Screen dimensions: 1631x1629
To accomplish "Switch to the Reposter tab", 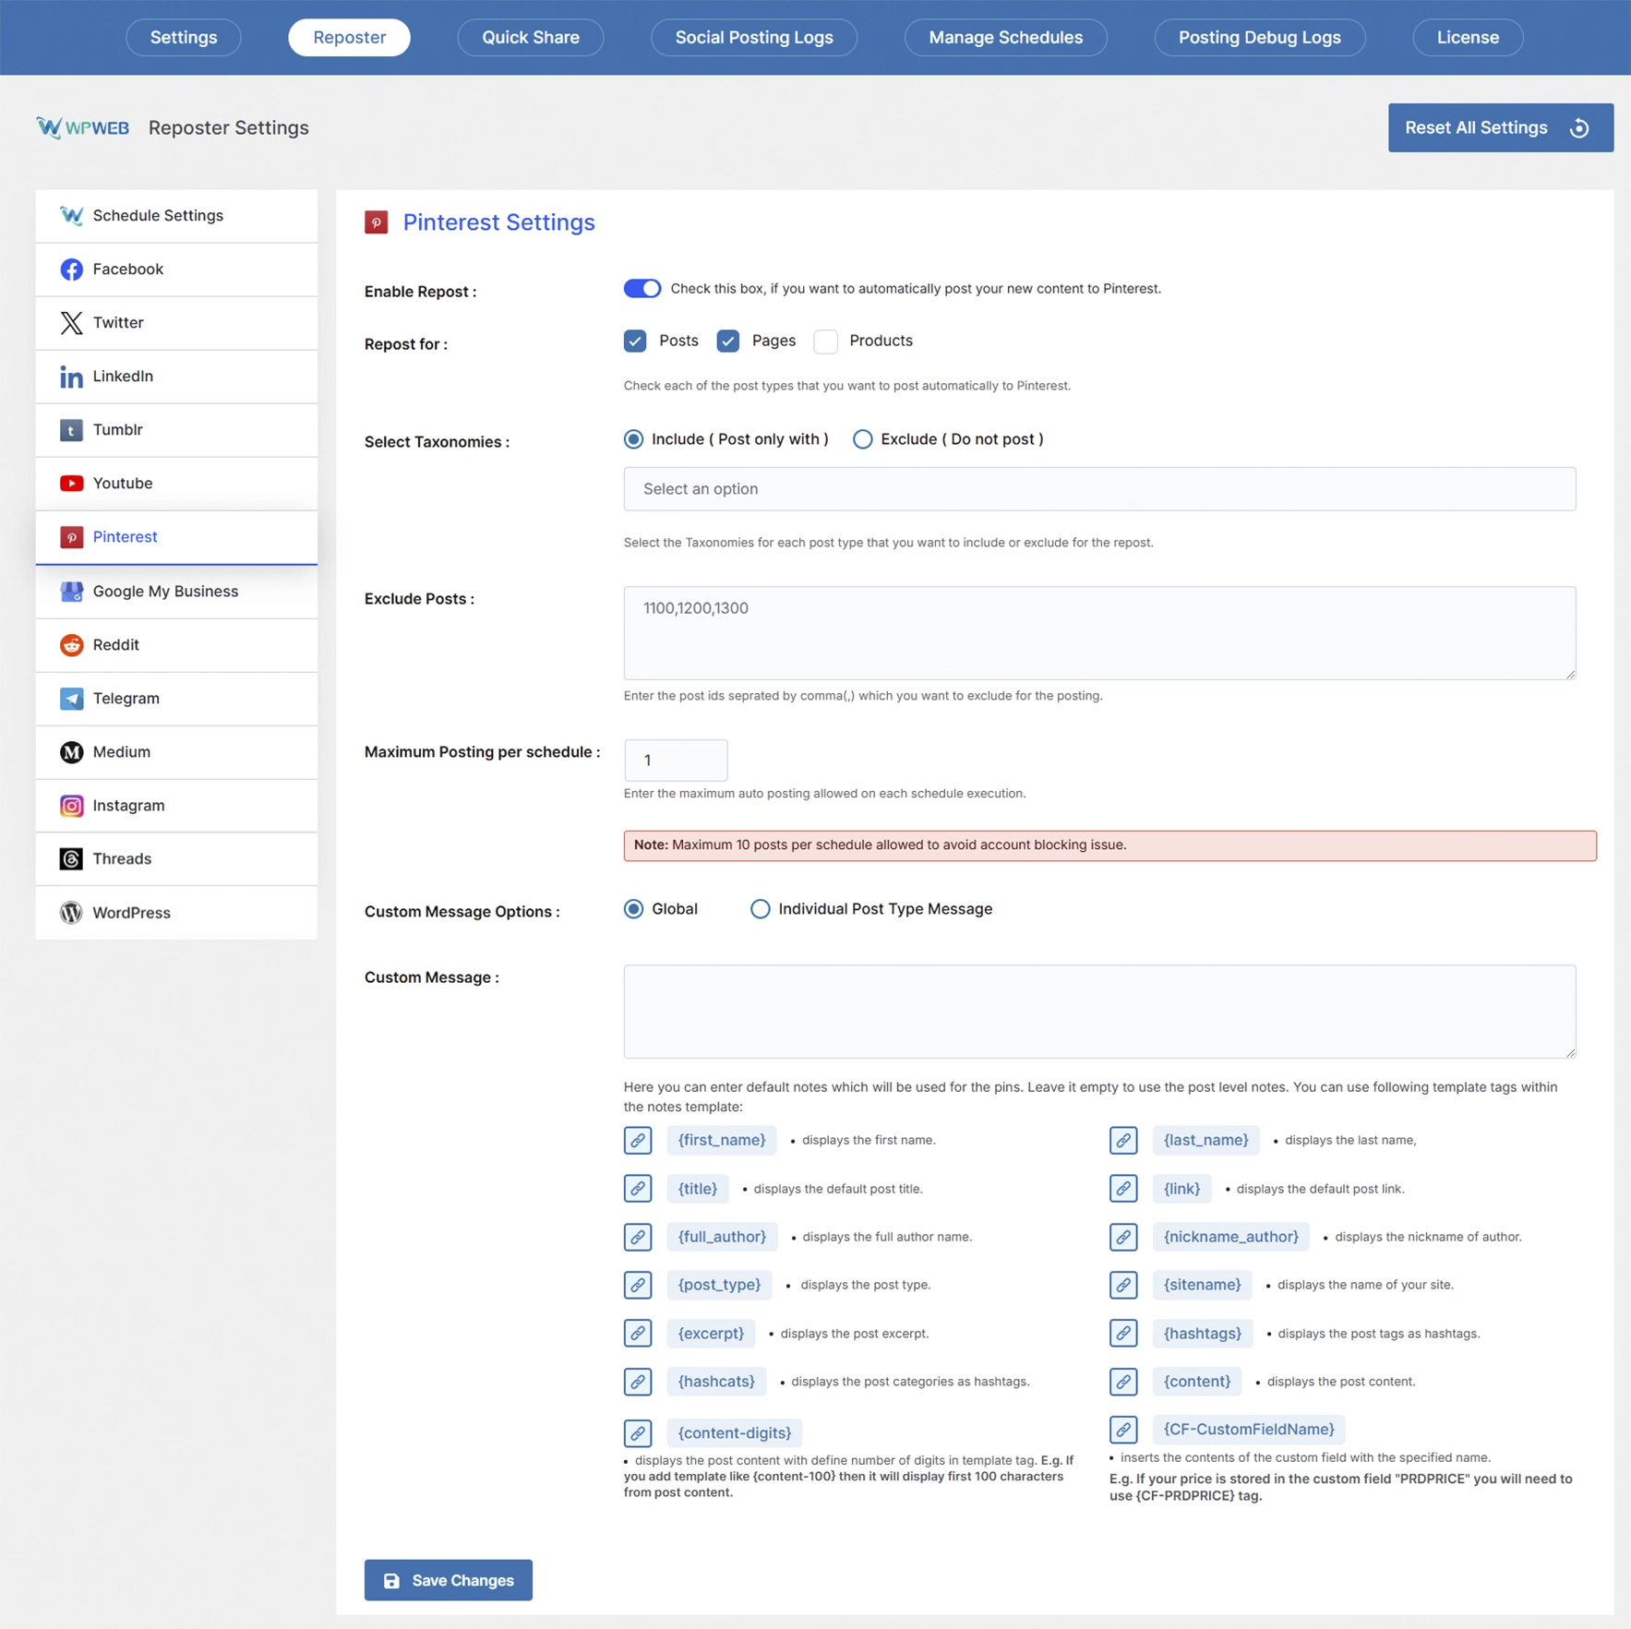I will pyautogui.click(x=350, y=38).
